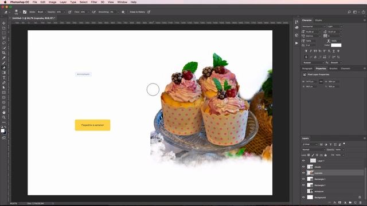Select the Crop tool
367x206 pixels.
click(4, 53)
